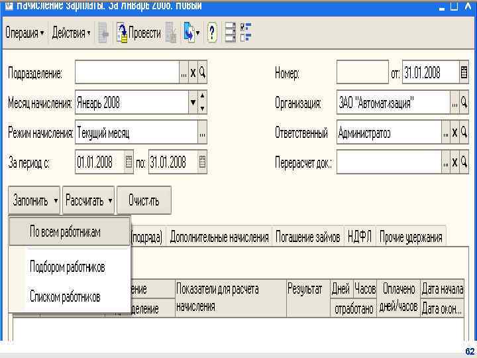This screenshot has width=477, height=358.
Task: Click the Провести post document button
Action: point(138,33)
